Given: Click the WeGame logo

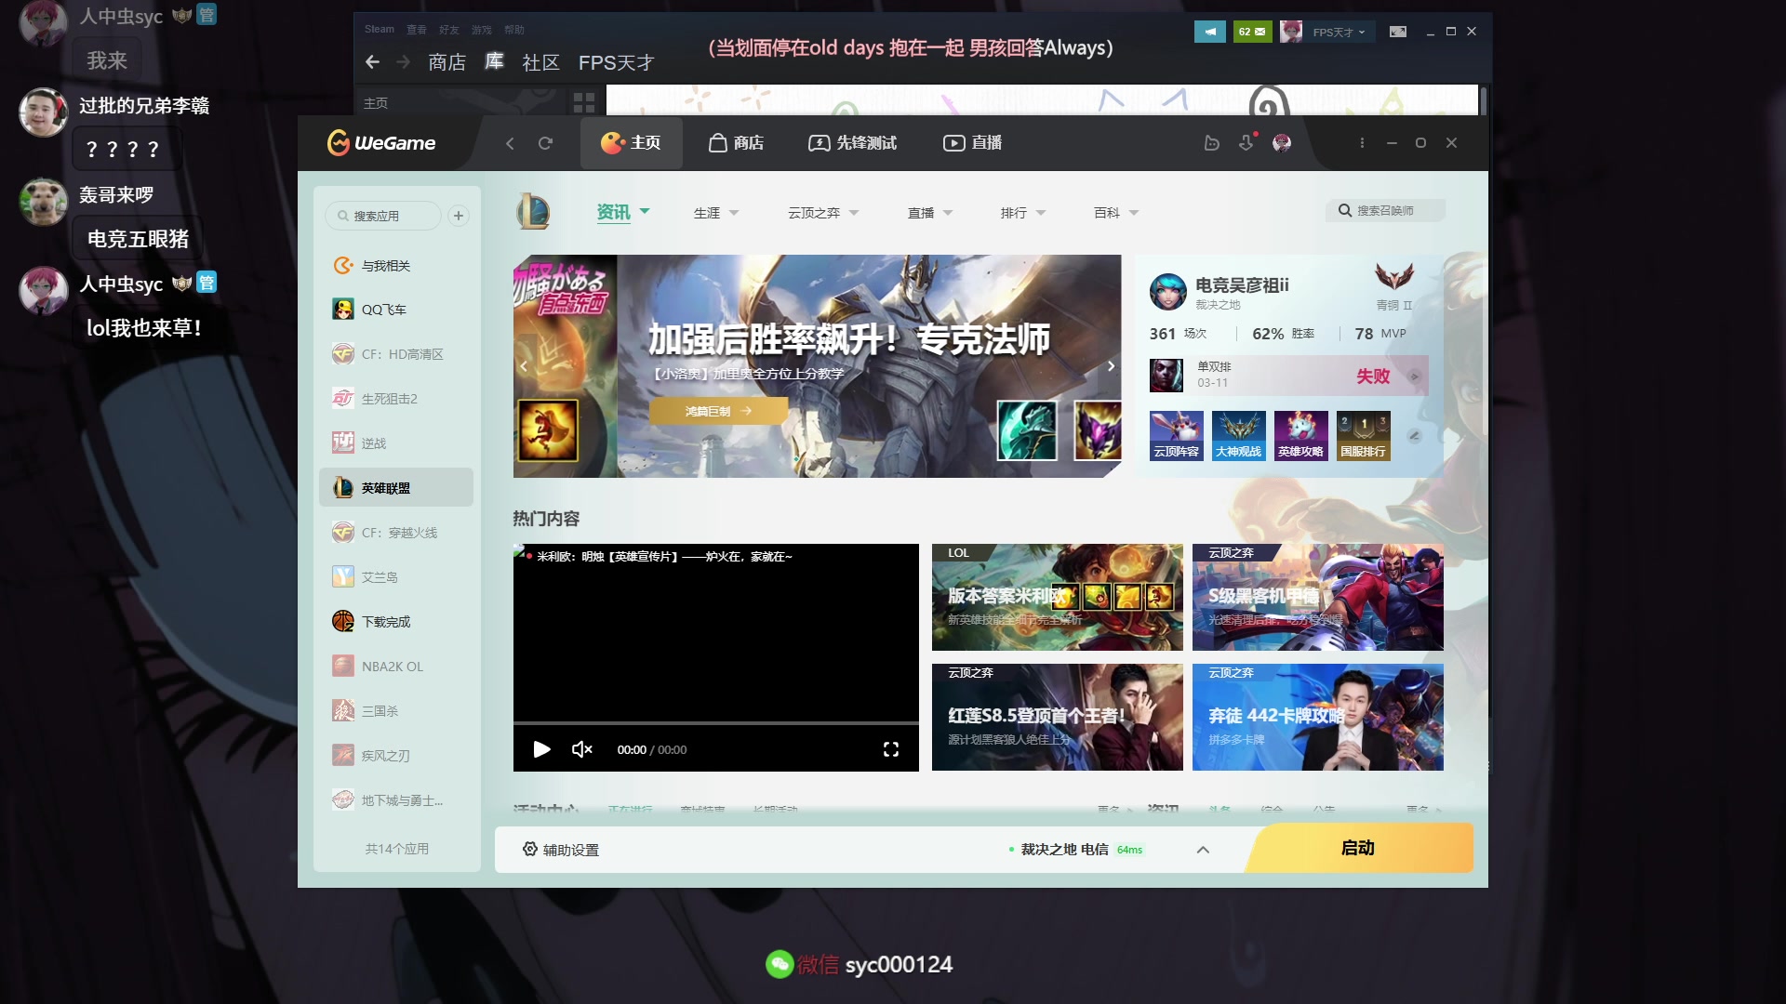Looking at the screenshot, I should 381,142.
